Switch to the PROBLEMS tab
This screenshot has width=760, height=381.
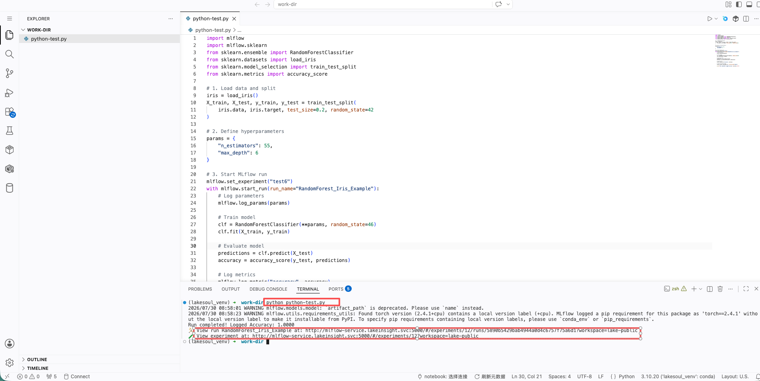[200, 289]
